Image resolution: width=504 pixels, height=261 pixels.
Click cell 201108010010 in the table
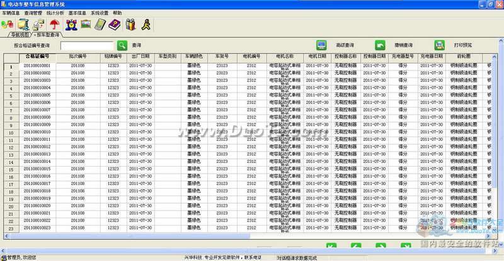click(x=37, y=132)
